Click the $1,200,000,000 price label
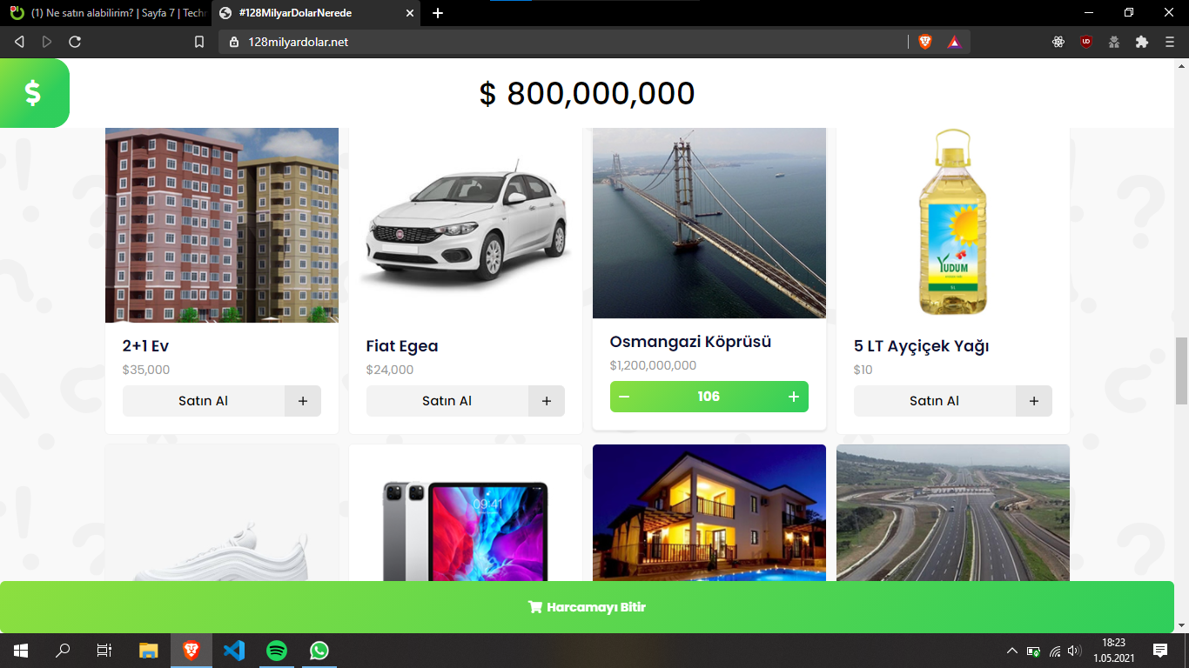The width and height of the screenshot is (1189, 668). pyautogui.click(x=654, y=365)
